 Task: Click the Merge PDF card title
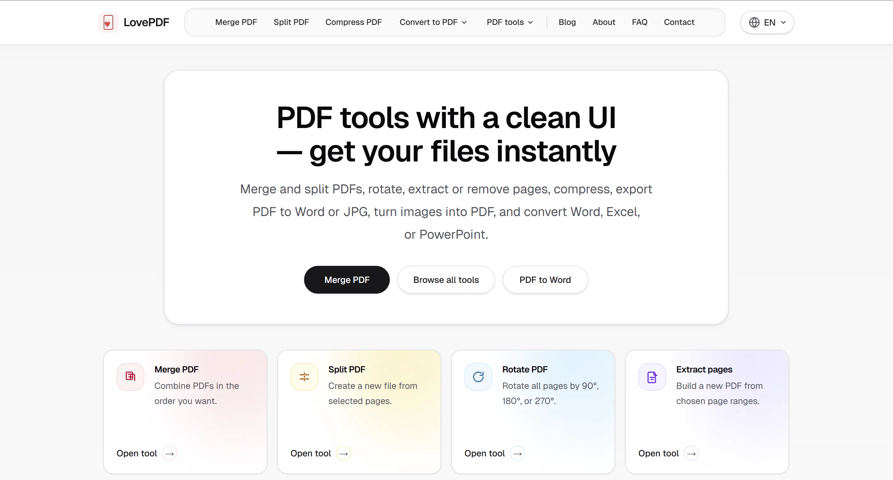[176, 369]
